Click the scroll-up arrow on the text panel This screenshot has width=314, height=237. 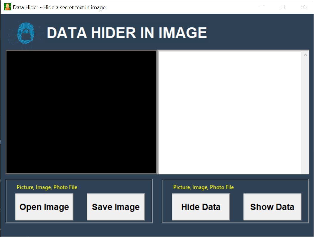point(305,55)
